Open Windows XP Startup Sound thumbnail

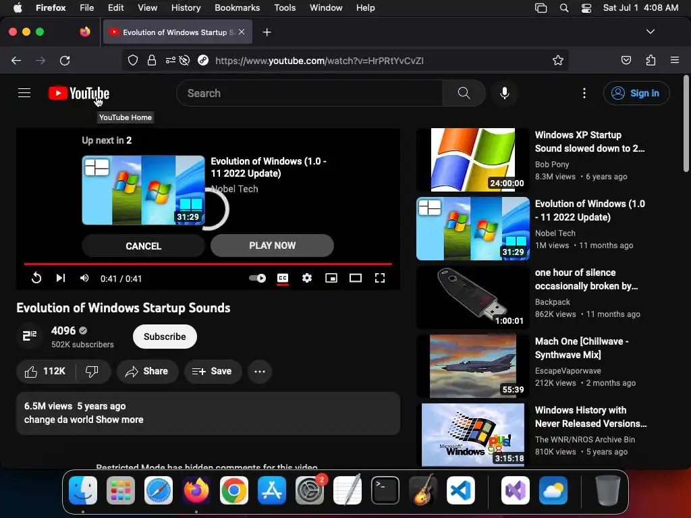473,159
